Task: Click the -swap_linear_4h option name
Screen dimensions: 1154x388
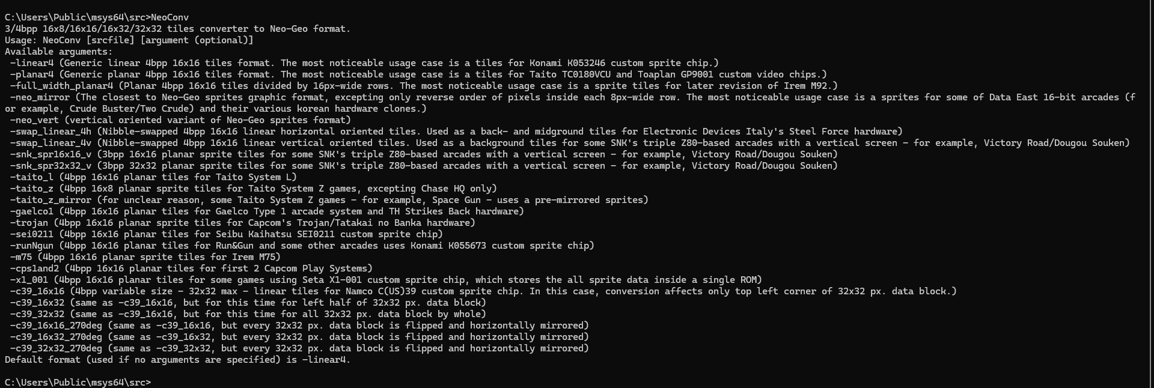Action: click(50, 132)
